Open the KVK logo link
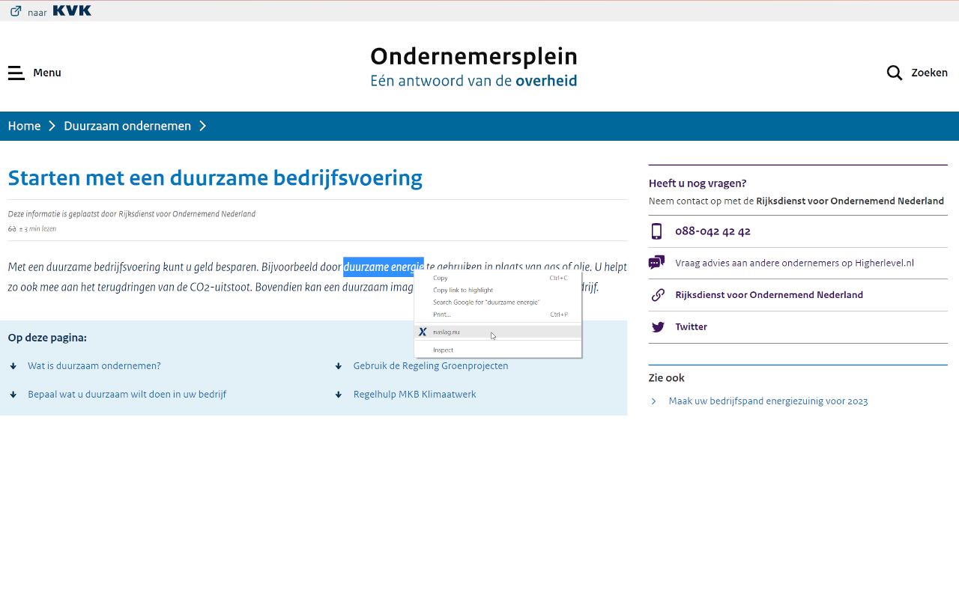Viewport: 959px width, 599px height. point(72,10)
